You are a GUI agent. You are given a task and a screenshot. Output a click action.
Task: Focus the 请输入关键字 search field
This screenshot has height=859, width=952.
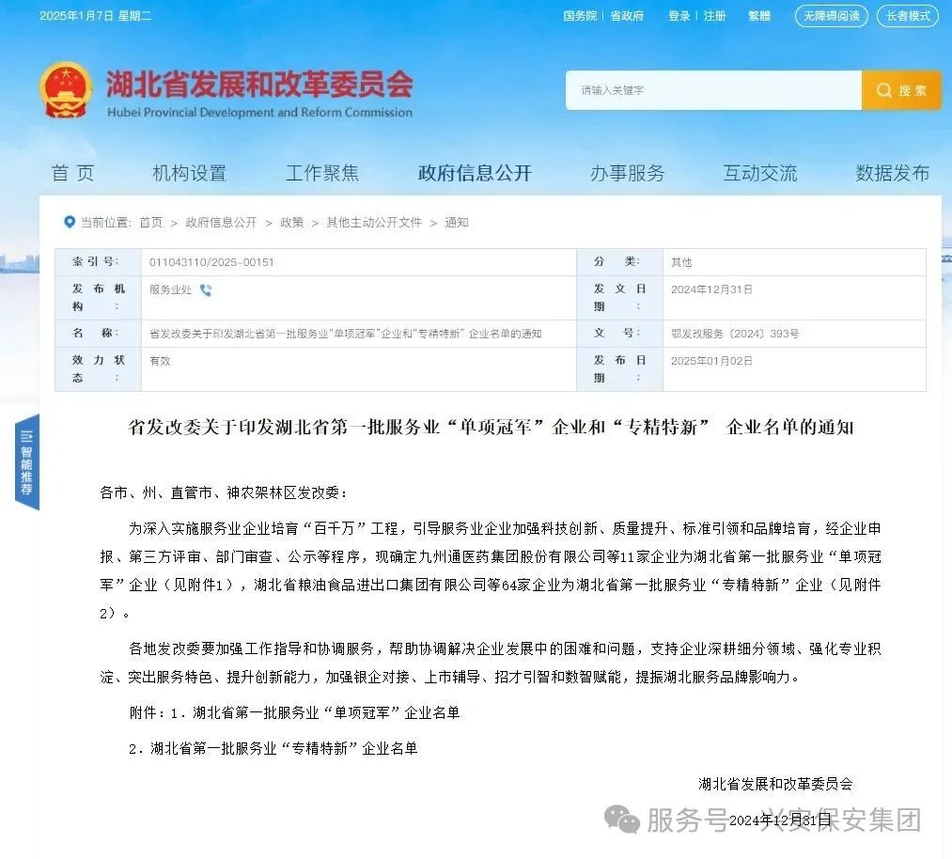(x=713, y=90)
